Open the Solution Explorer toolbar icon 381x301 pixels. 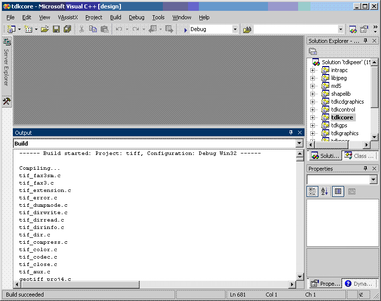point(353,30)
